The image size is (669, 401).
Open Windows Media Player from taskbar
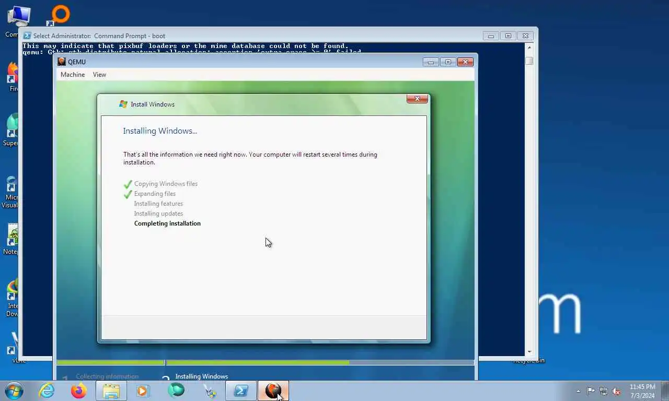point(143,391)
